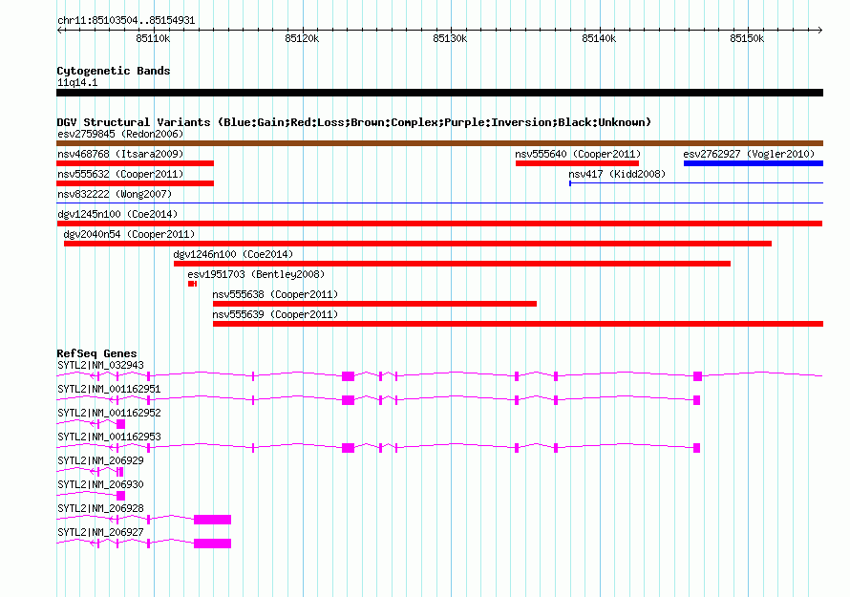Click the exon block of NM_206930

(121, 496)
